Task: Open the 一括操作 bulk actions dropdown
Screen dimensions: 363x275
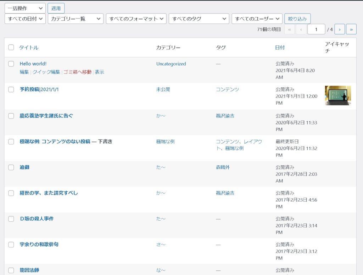Action: 25,9
